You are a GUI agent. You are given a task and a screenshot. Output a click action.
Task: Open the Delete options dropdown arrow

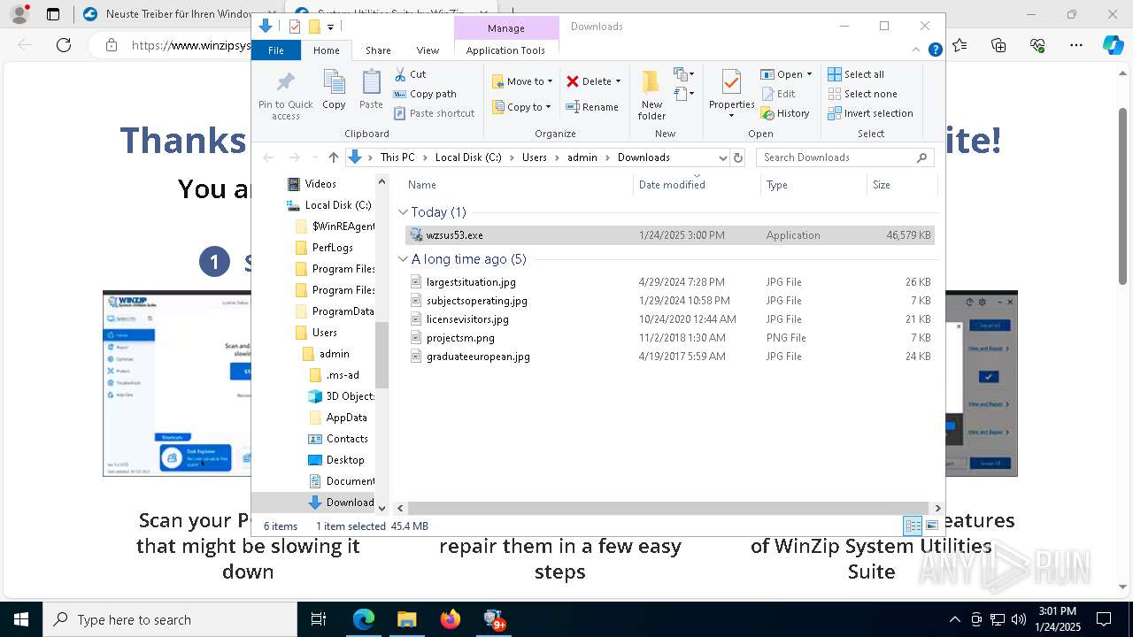tap(618, 81)
